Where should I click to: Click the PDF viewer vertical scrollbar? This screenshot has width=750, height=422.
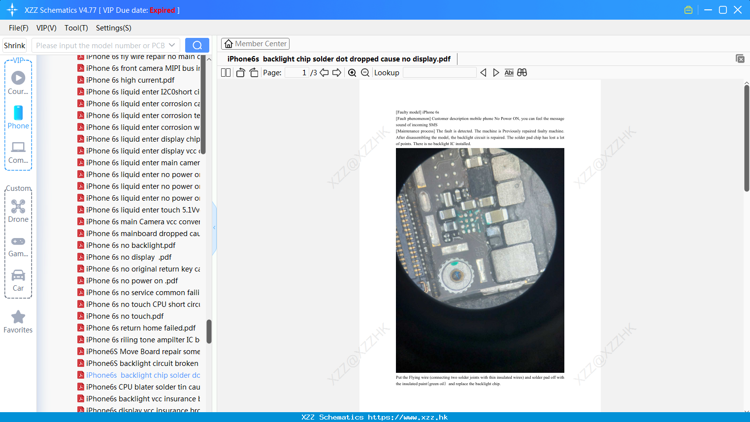click(x=747, y=138)
